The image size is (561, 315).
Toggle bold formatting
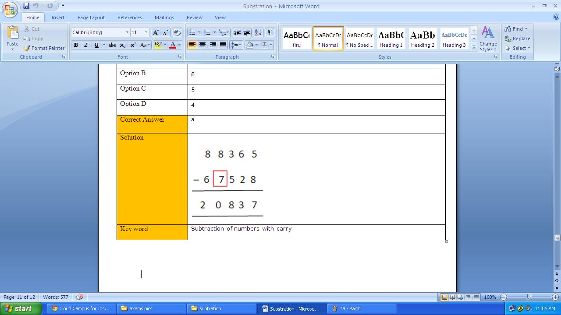pos(76,45)
